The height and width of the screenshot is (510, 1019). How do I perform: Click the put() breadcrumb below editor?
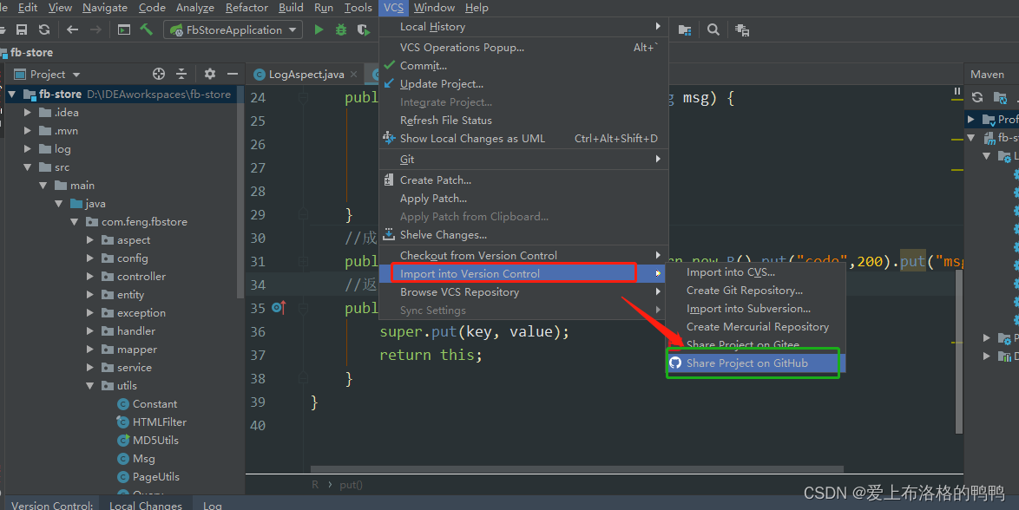tap(351, 485)
